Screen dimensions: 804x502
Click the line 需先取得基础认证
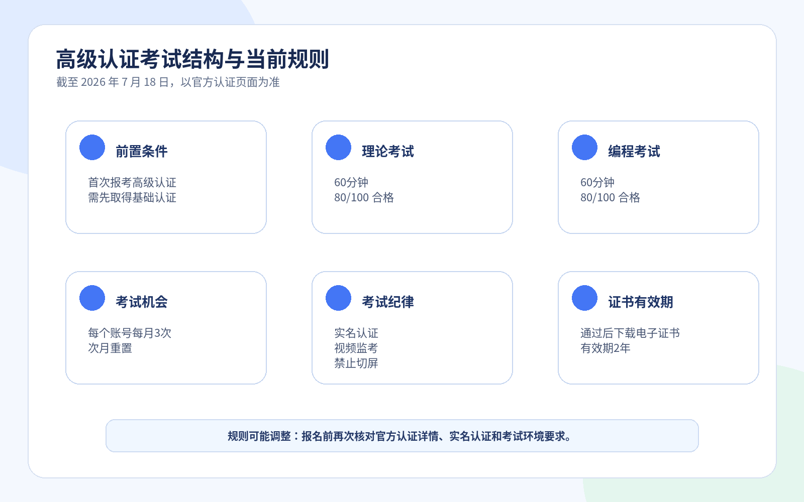[132, 197]
